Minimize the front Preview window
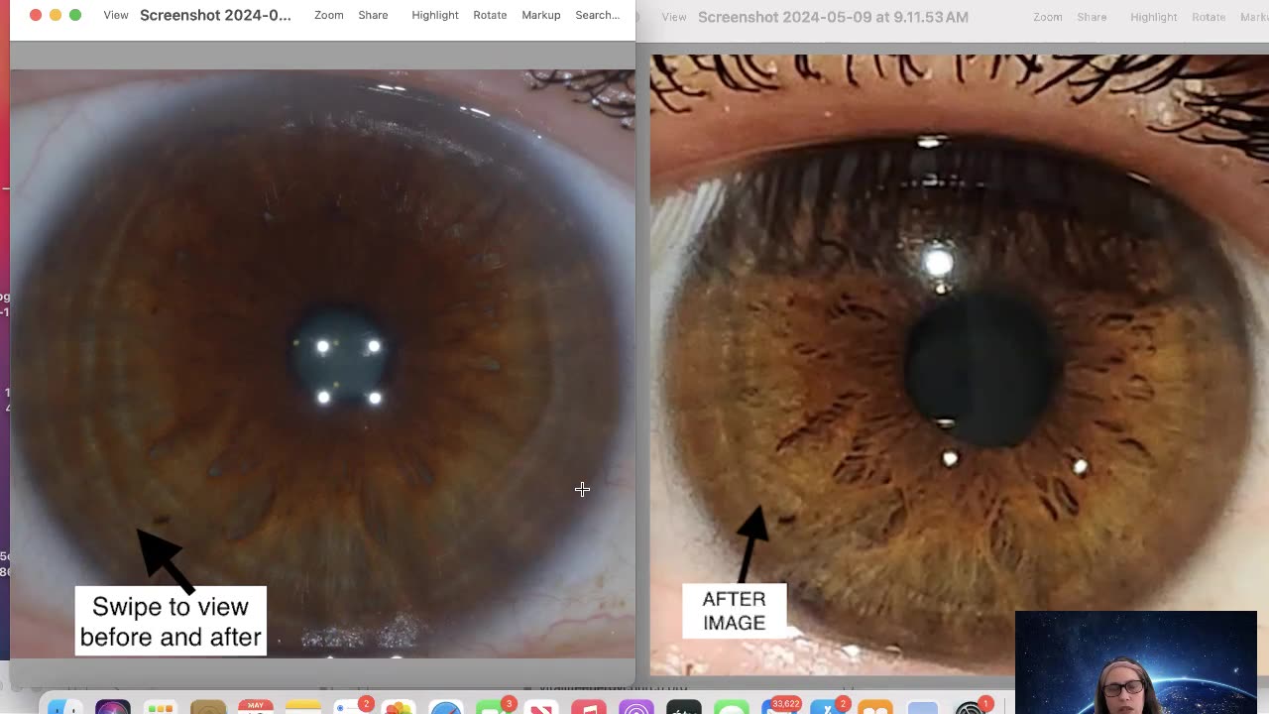 [56, 15]
